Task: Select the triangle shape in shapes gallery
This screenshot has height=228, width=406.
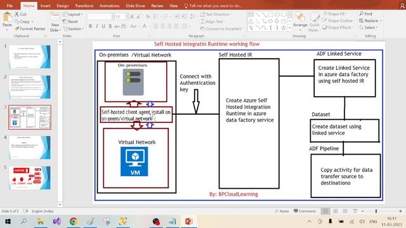Action: click(x=251, y=21)
